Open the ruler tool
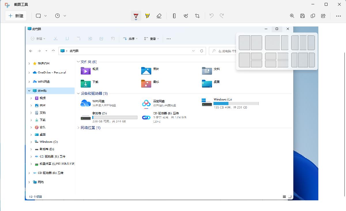This screenshot has height=211, width=346. pos(174,16)
